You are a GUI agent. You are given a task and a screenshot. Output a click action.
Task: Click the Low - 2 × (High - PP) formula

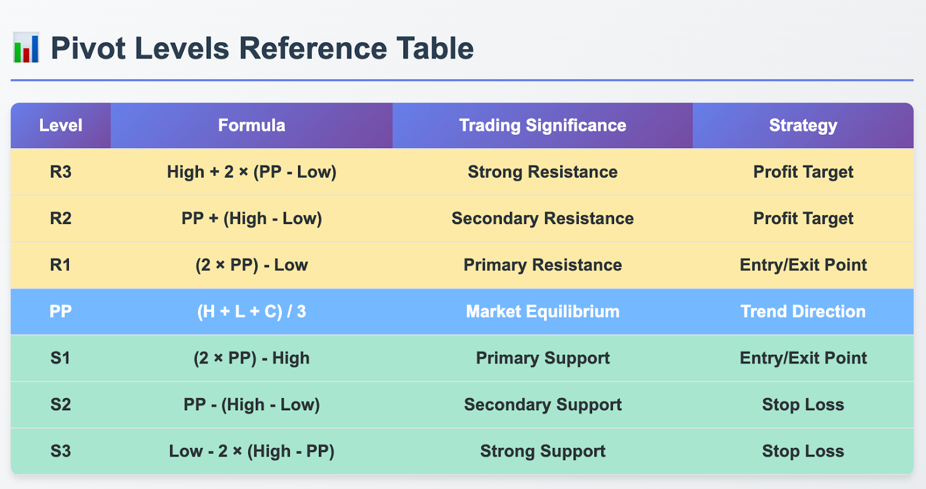(252, 451)
